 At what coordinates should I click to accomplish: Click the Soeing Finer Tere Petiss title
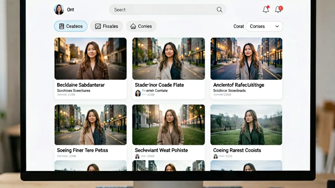tap(82, 150)
